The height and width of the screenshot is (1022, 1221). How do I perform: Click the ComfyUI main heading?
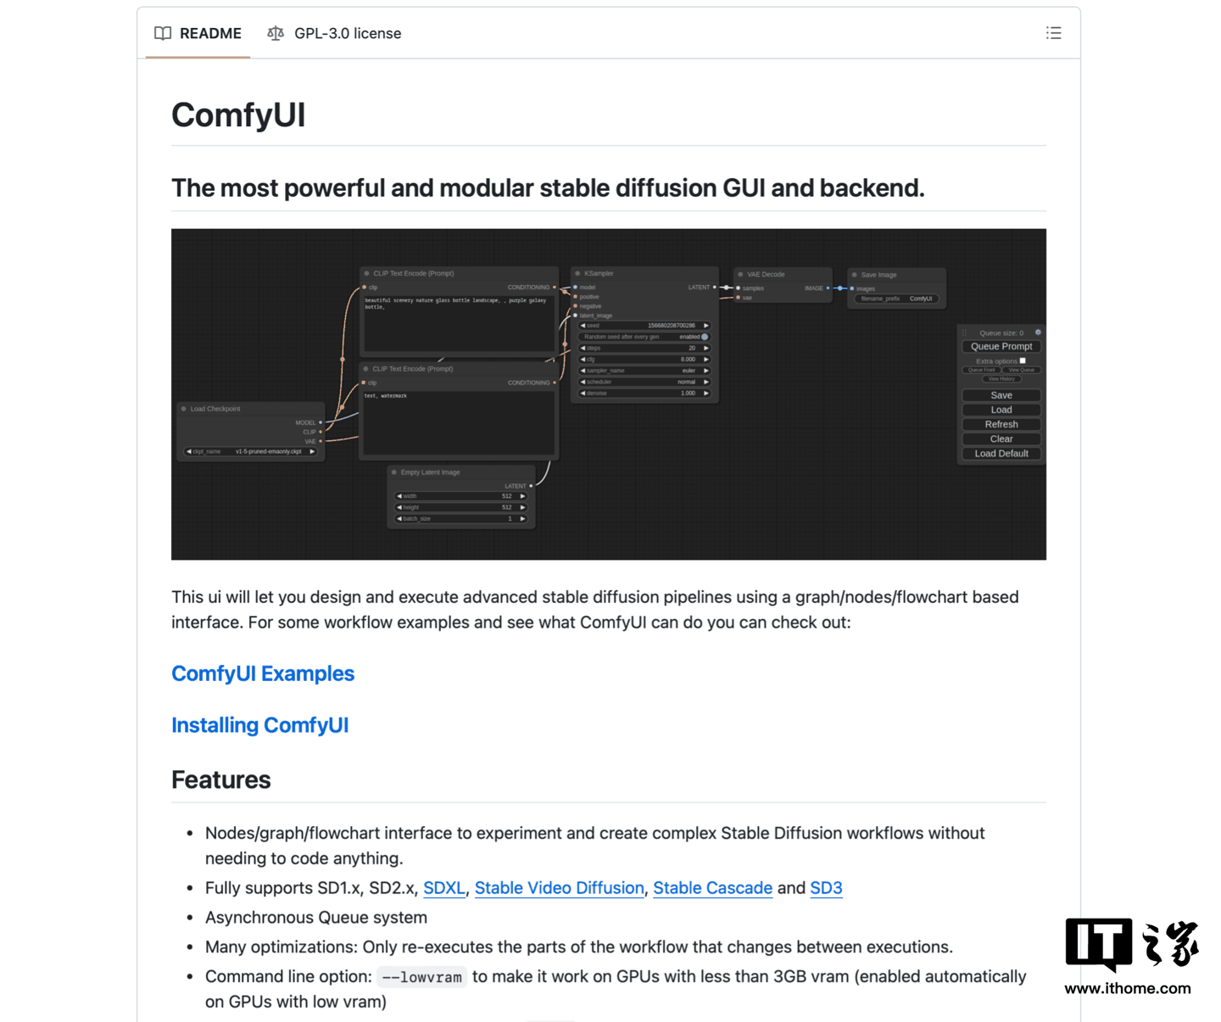(x=238, y=114)
